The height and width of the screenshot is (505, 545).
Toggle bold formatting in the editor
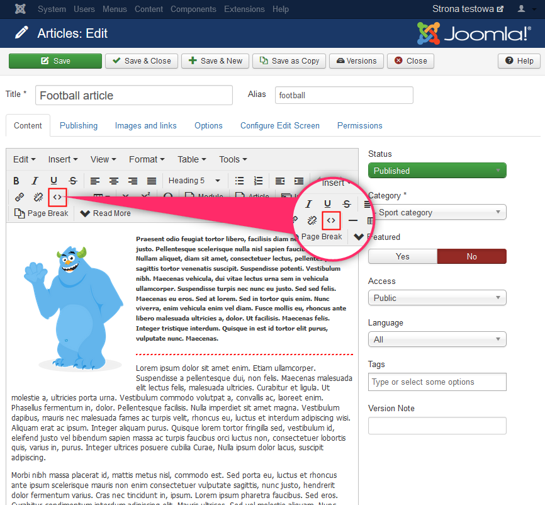pos(16,181)
